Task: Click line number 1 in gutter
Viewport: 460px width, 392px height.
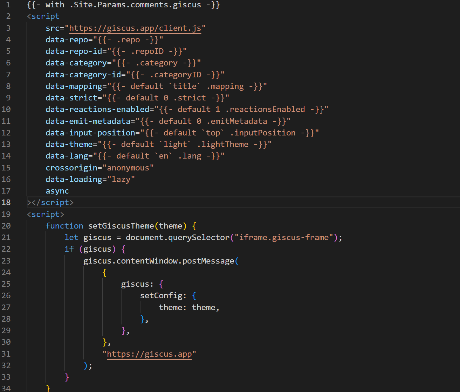Action: [8, 5]
